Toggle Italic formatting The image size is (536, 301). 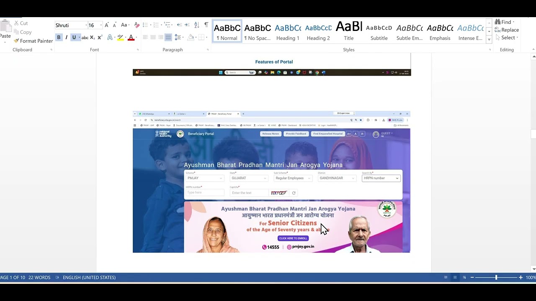(x=66, y=37)
